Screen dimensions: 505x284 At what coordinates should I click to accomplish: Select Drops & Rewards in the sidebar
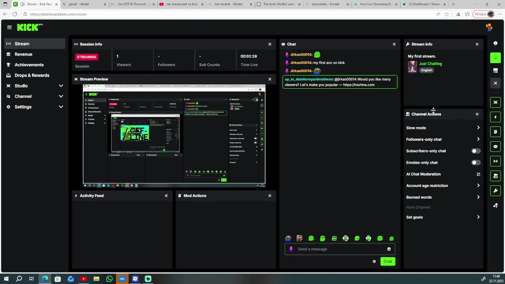tap(35, 75)
